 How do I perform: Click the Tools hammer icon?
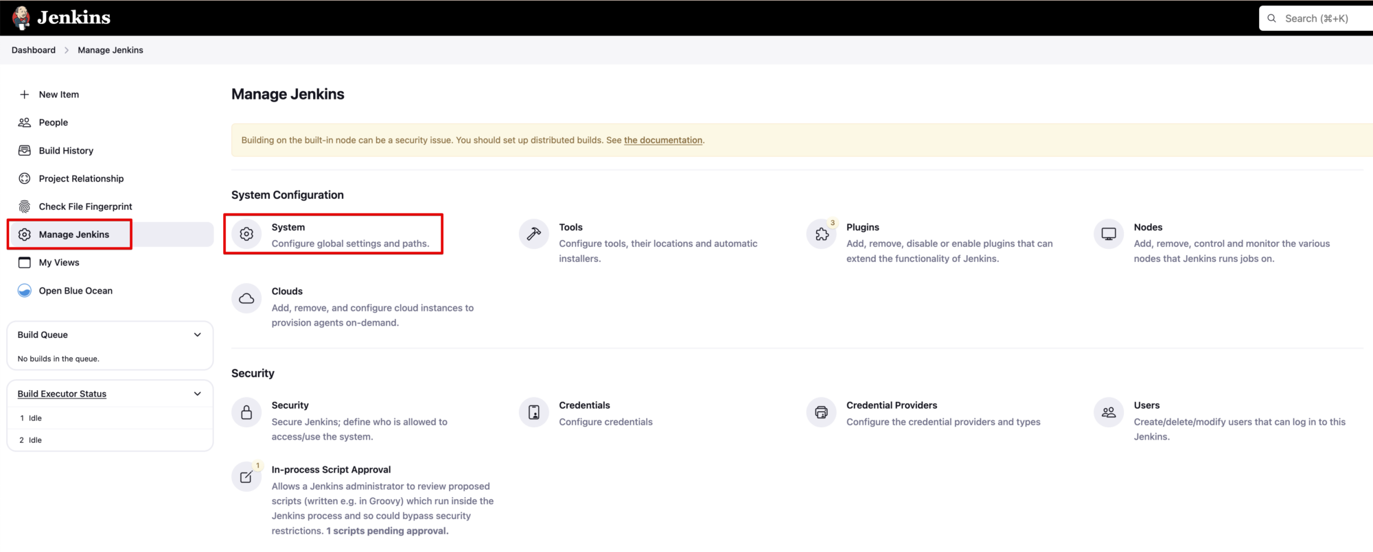click(x=534, y=235)
